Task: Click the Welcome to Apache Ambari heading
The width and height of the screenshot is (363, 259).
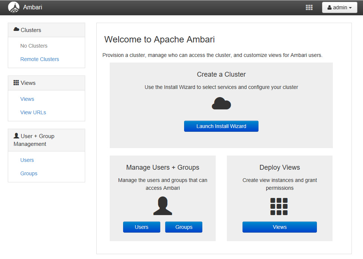Action: (x=160, y=39)
